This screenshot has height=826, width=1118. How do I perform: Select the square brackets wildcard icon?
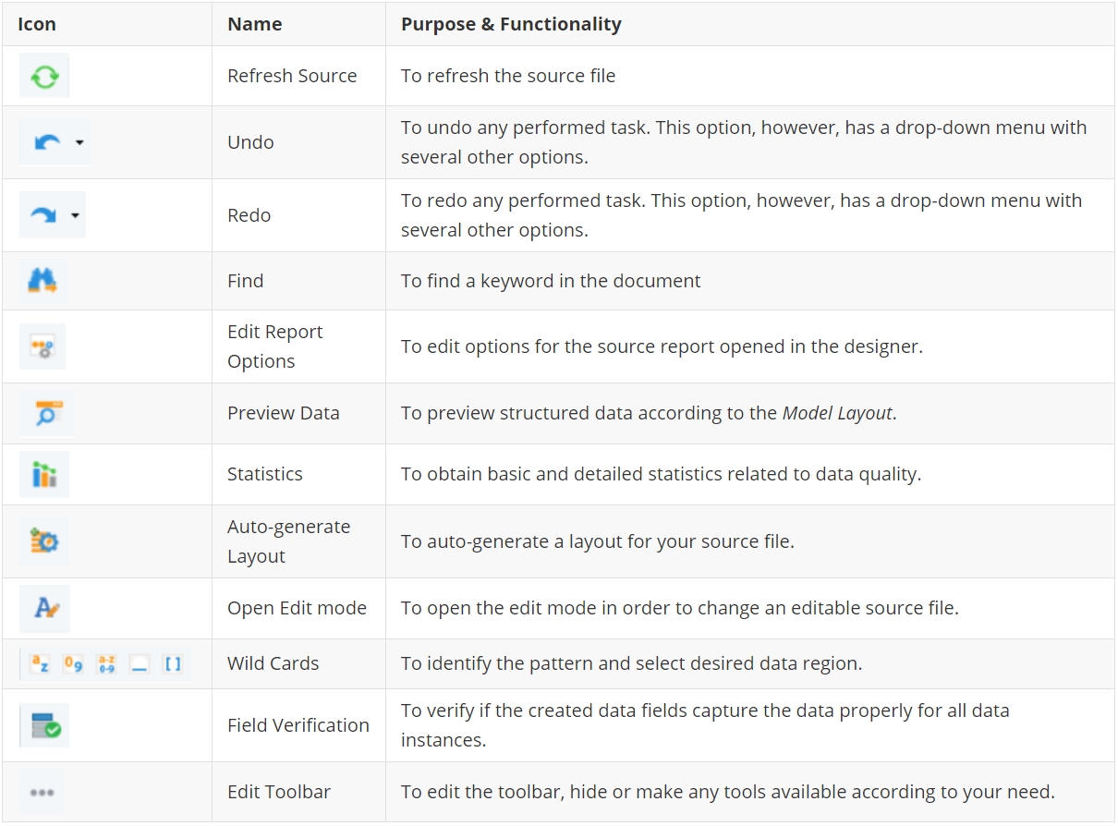(173, 663)
